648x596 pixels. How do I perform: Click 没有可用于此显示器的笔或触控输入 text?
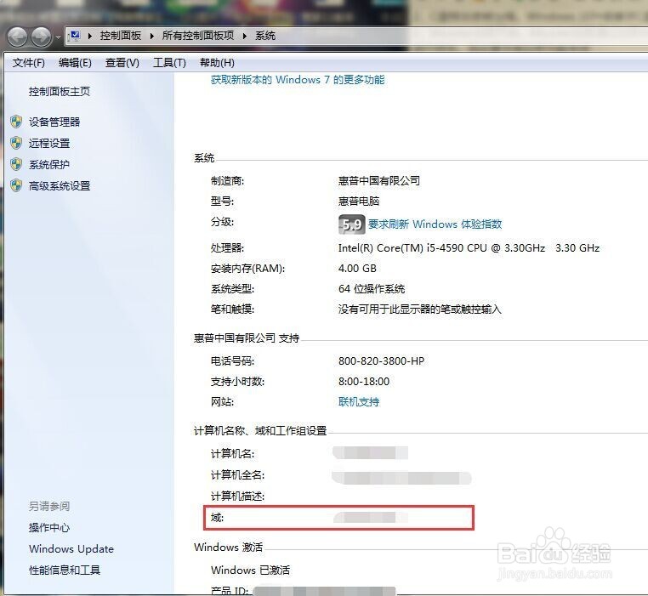coord(419,309)
